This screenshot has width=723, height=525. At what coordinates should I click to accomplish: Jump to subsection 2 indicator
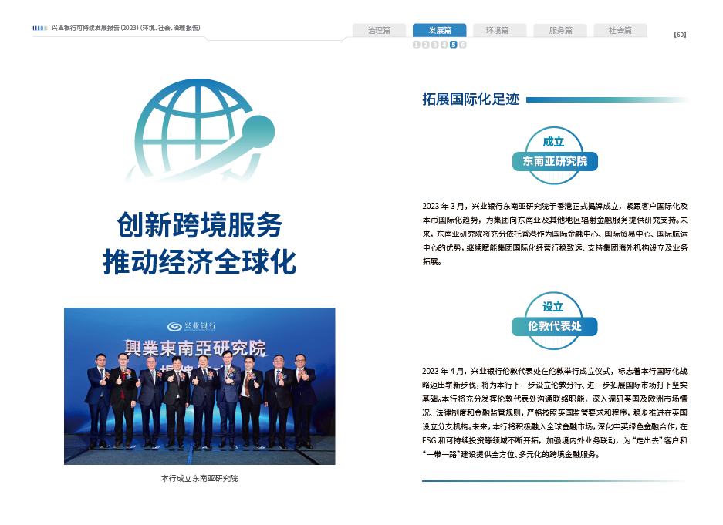pos(426,45)
